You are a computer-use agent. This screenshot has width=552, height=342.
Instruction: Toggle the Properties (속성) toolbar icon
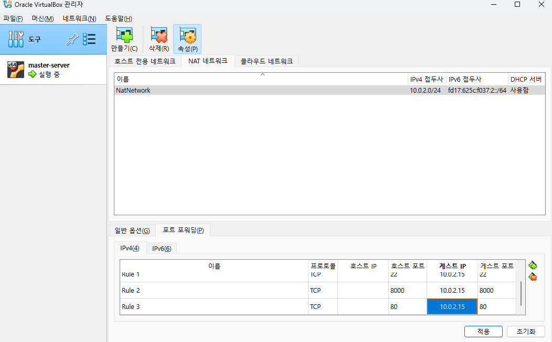click(x=187, y=39)
